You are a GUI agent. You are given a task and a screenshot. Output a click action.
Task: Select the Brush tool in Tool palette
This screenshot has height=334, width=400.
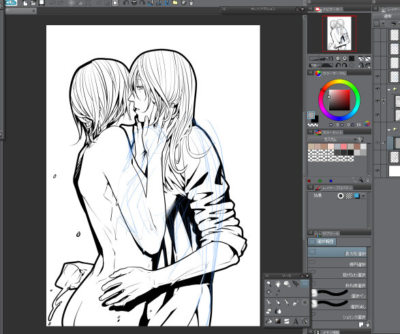tap(287, 302)
